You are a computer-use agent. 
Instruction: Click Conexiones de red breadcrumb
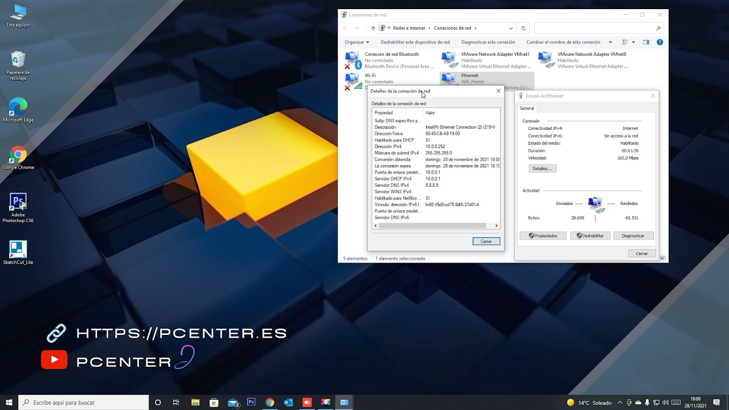tap(452, 28)
